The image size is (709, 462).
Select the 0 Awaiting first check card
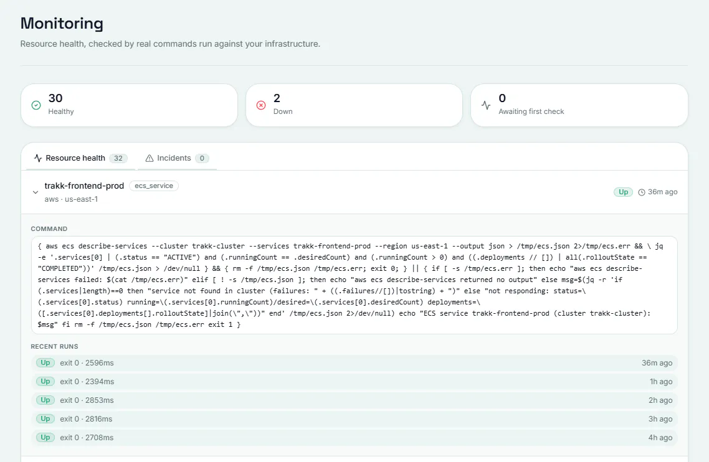coord(579,105)
